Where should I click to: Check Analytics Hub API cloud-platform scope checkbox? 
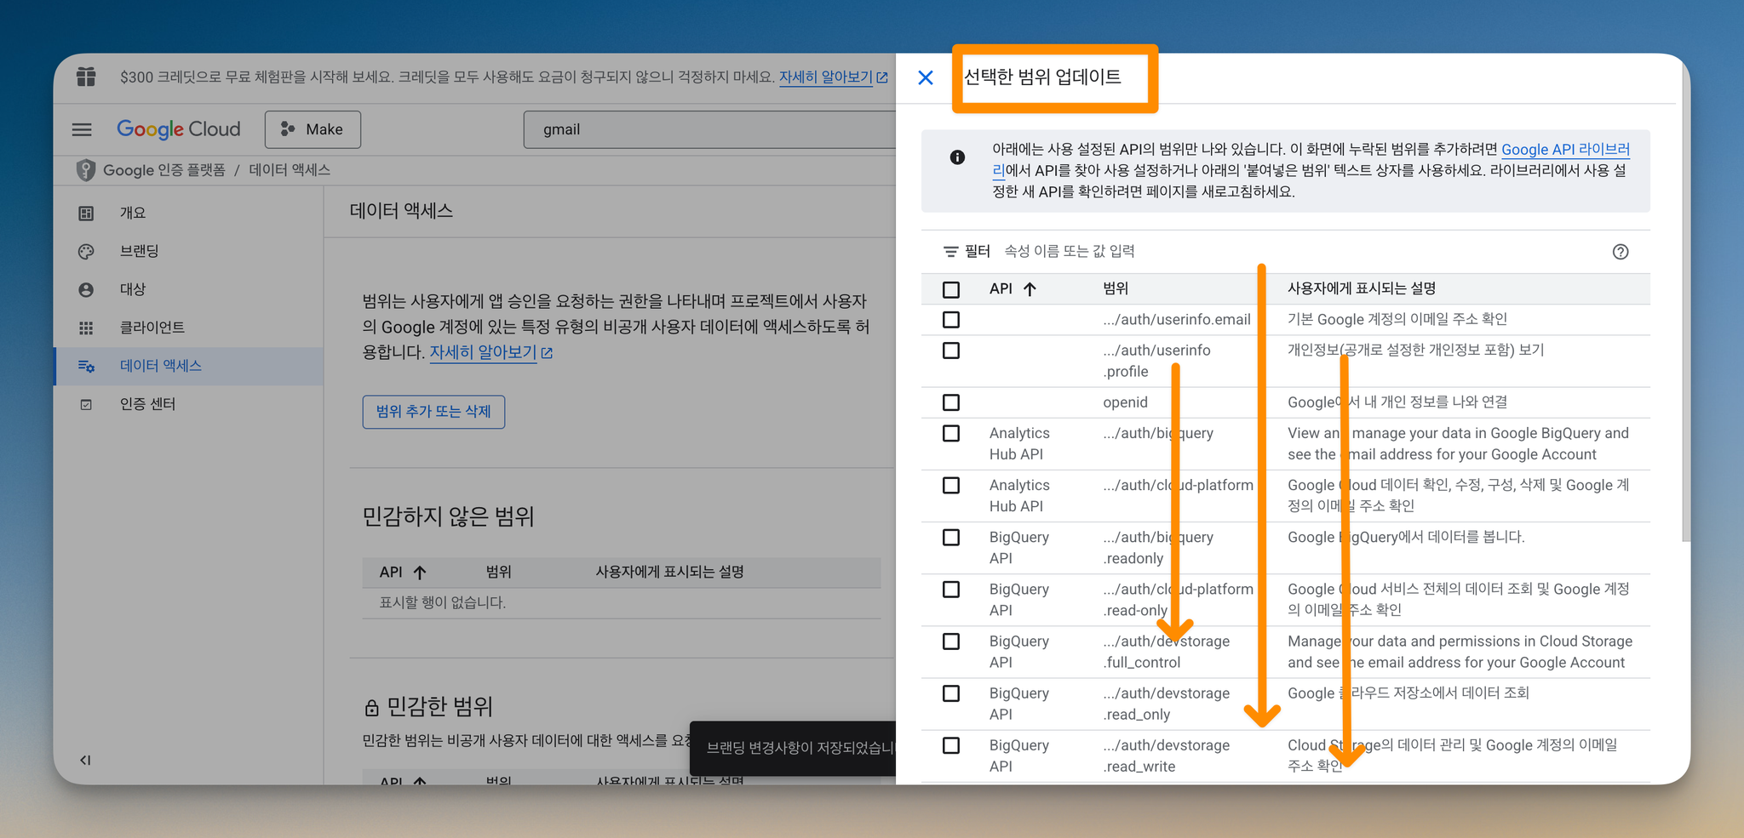951,485
